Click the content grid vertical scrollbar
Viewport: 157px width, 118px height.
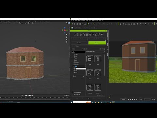[105, 65]
